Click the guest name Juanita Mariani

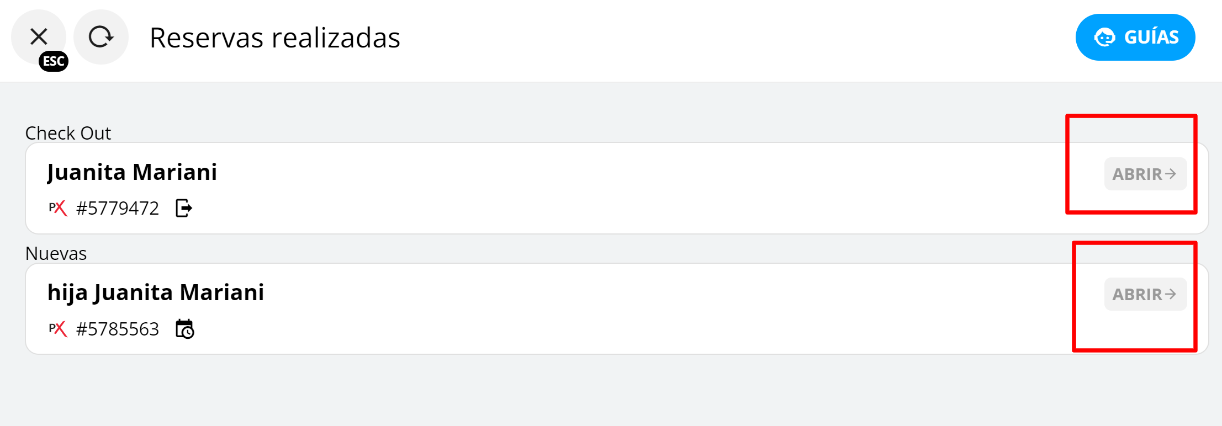pos(132,172)
